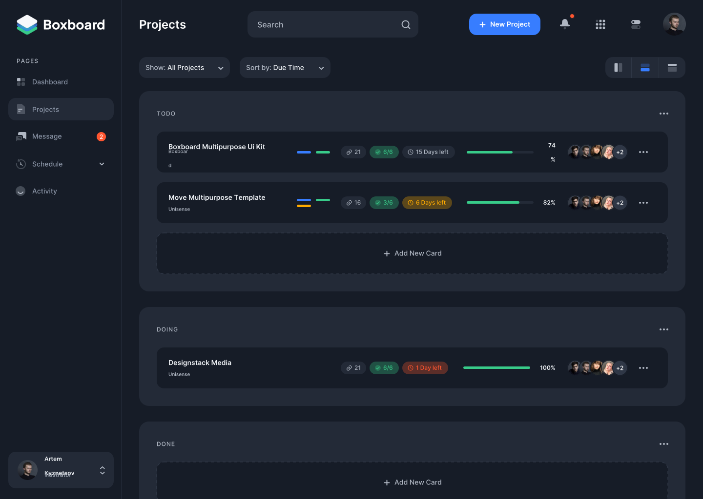The height and width of the screenshot is (499, 703).
Task: Click +2 members on Boxboard Ui Kit
Action: coord(620,152)
